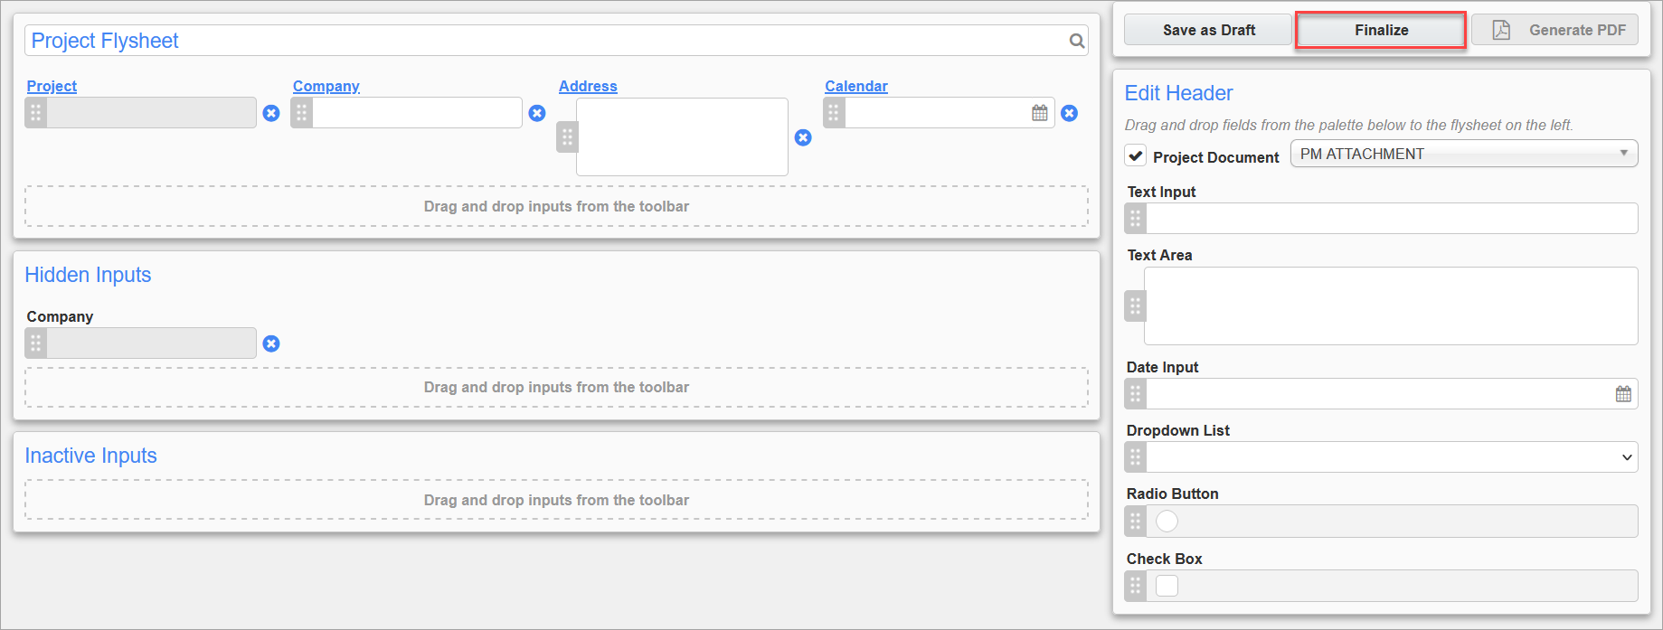The width and height of the screenshot is (1663, 630).
Task: Remove the Calendar field with X icon
Action: tap(1069, 113)
